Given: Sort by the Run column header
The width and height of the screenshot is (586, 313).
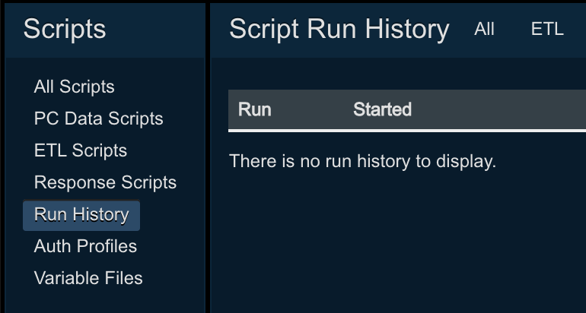Looking at the screenshot, I should (x=254, y=109).
